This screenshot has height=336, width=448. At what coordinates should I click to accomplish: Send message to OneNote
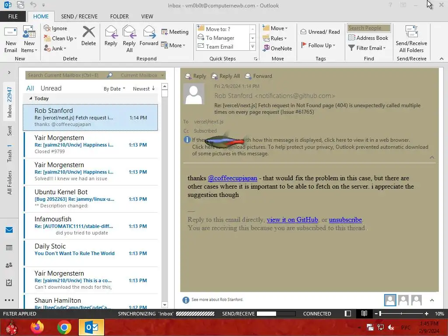coord(278,48)
